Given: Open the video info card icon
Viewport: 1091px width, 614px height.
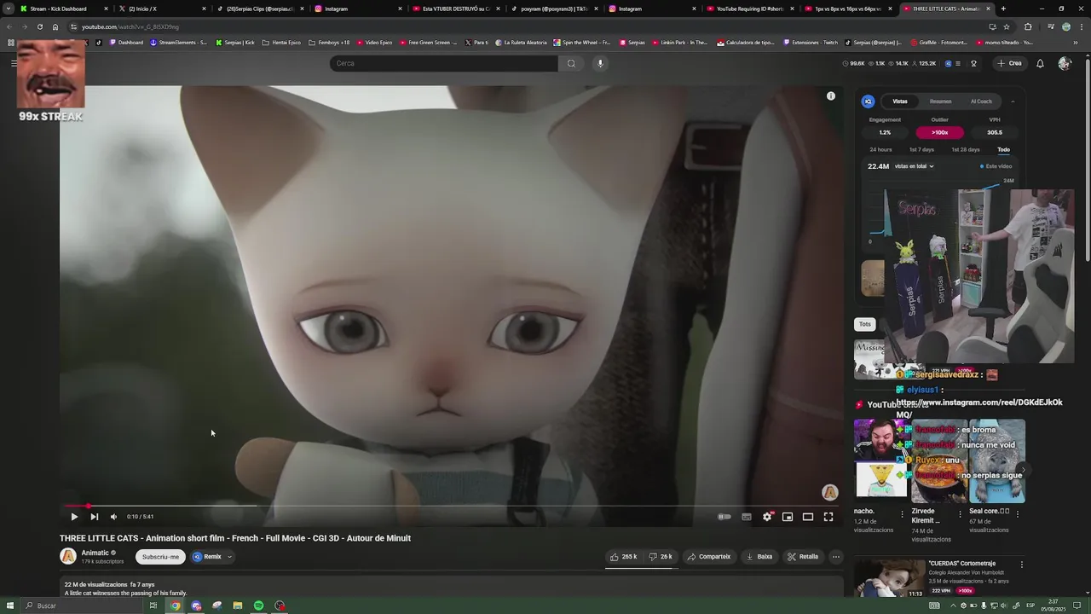Looking at the screenshot, I should point(831,96).
